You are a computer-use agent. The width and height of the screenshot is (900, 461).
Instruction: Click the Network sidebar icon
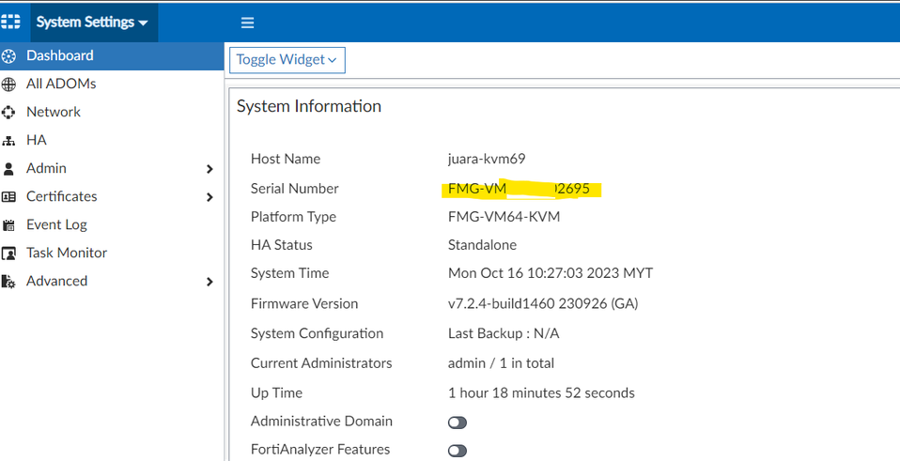[9, 113]
